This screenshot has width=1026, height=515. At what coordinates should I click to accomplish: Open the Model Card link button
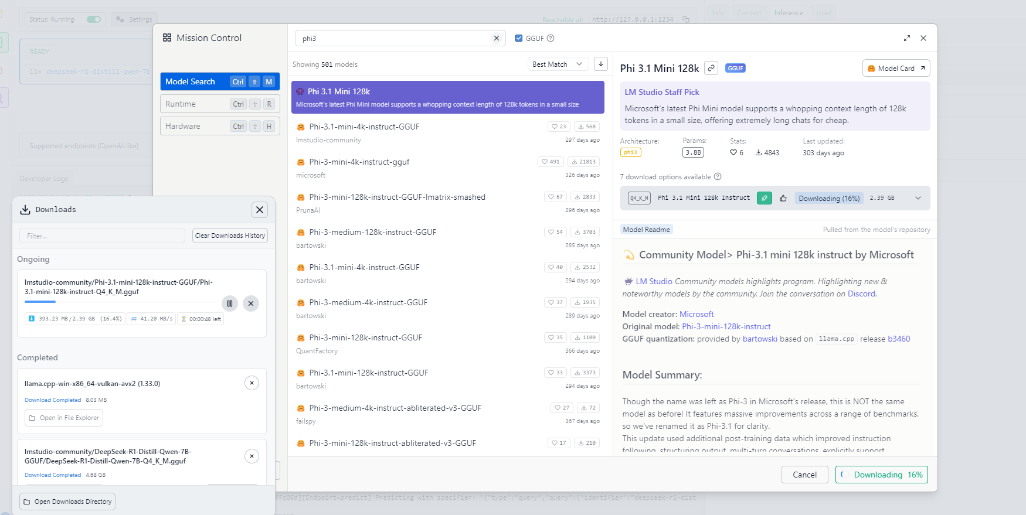(x=896, y=68)
